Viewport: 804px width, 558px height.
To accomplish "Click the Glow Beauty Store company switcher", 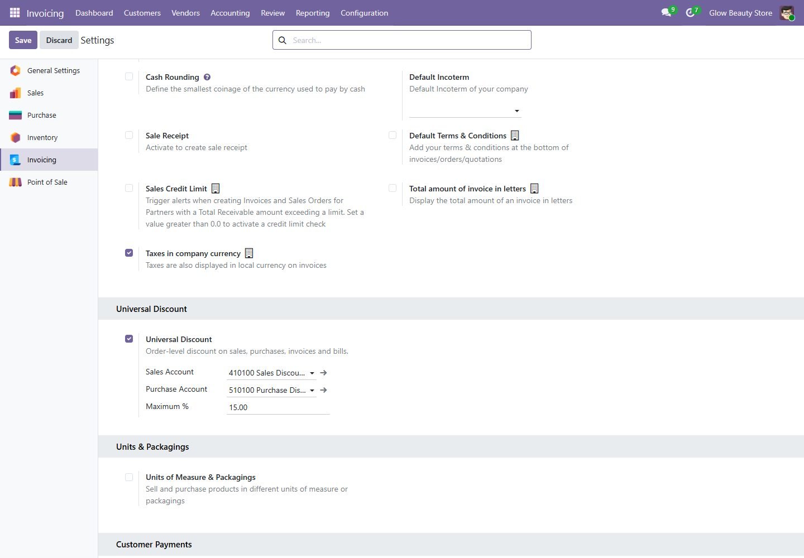I will [740, 13].
